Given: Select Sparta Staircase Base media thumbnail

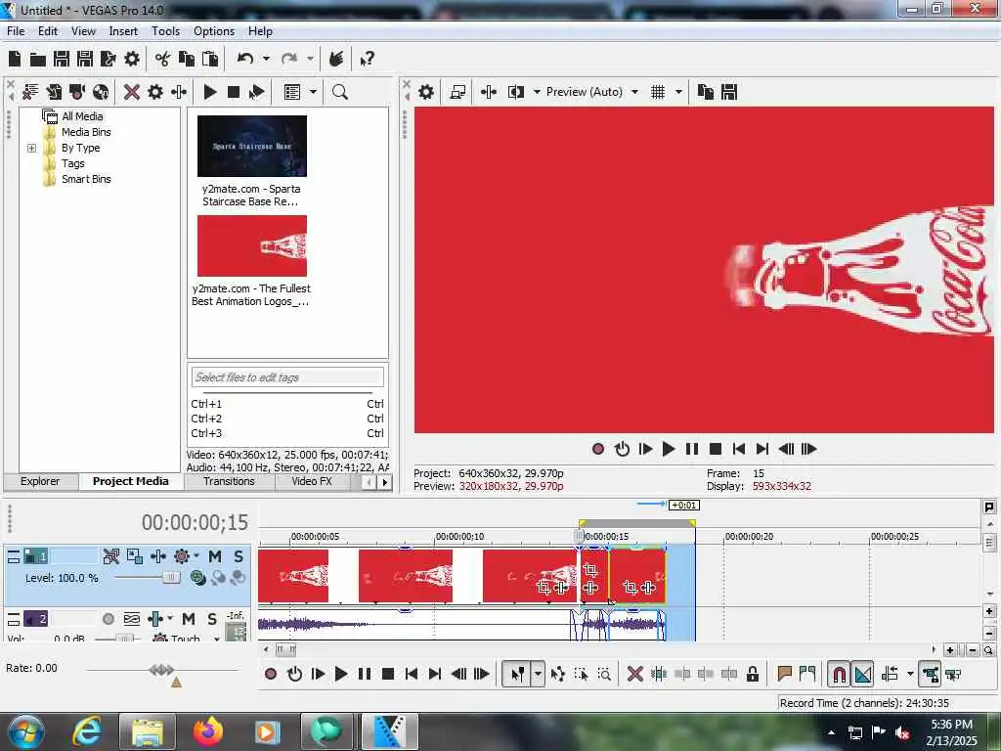Looking at the screenshot, I should pyautogui.click(x=252, y=147).
